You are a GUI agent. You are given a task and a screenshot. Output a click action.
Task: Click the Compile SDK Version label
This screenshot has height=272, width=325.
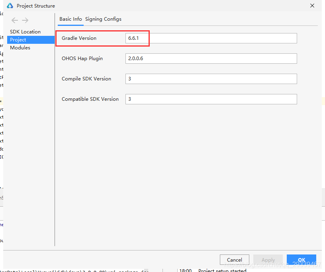tap(86, 79)
